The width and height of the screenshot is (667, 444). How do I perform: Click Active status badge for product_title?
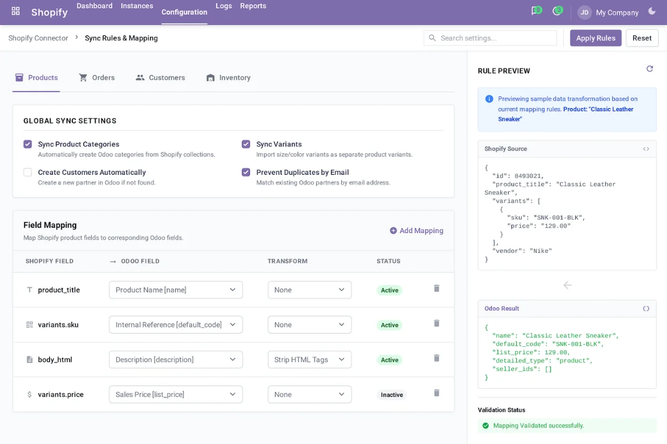[390, 290]
